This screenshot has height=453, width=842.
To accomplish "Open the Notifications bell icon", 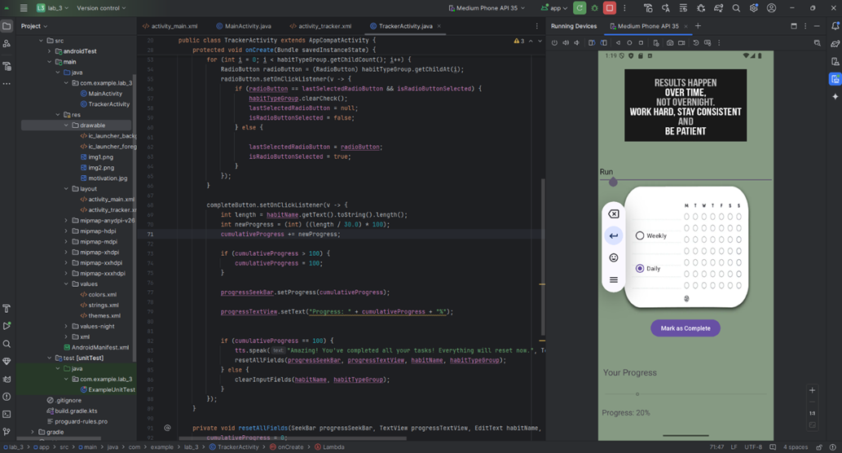I will pos(835,26).
